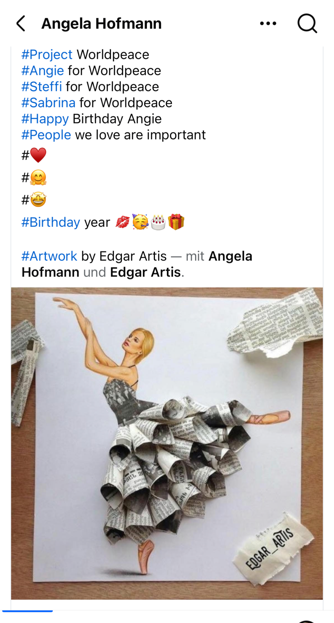Tap the star-eyes emoji hashtag

34,200
